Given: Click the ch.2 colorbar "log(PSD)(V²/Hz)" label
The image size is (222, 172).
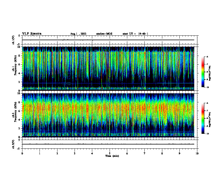Looking at the screenshot, I should pos(210,119).
